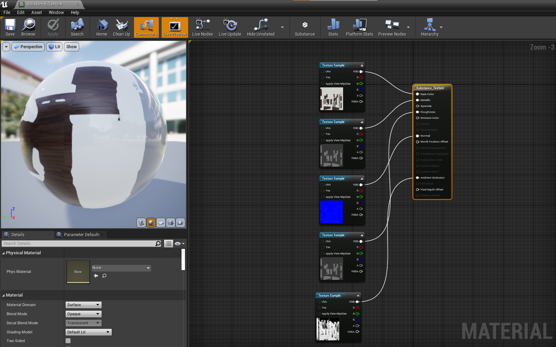Set preview mesh to sphere

point(151,223)
